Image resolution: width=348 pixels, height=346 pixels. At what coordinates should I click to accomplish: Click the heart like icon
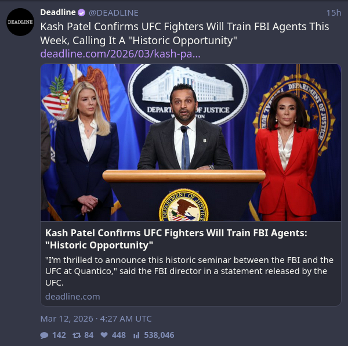coord(104,335)
